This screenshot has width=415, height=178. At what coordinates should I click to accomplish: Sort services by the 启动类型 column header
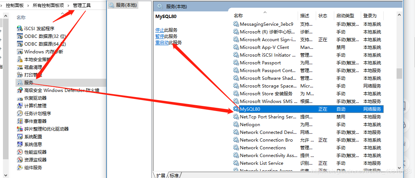347,15
